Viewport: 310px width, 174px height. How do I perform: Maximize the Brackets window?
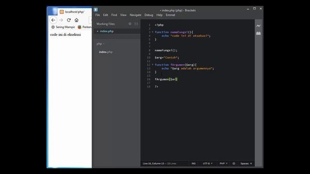[254, 9]
